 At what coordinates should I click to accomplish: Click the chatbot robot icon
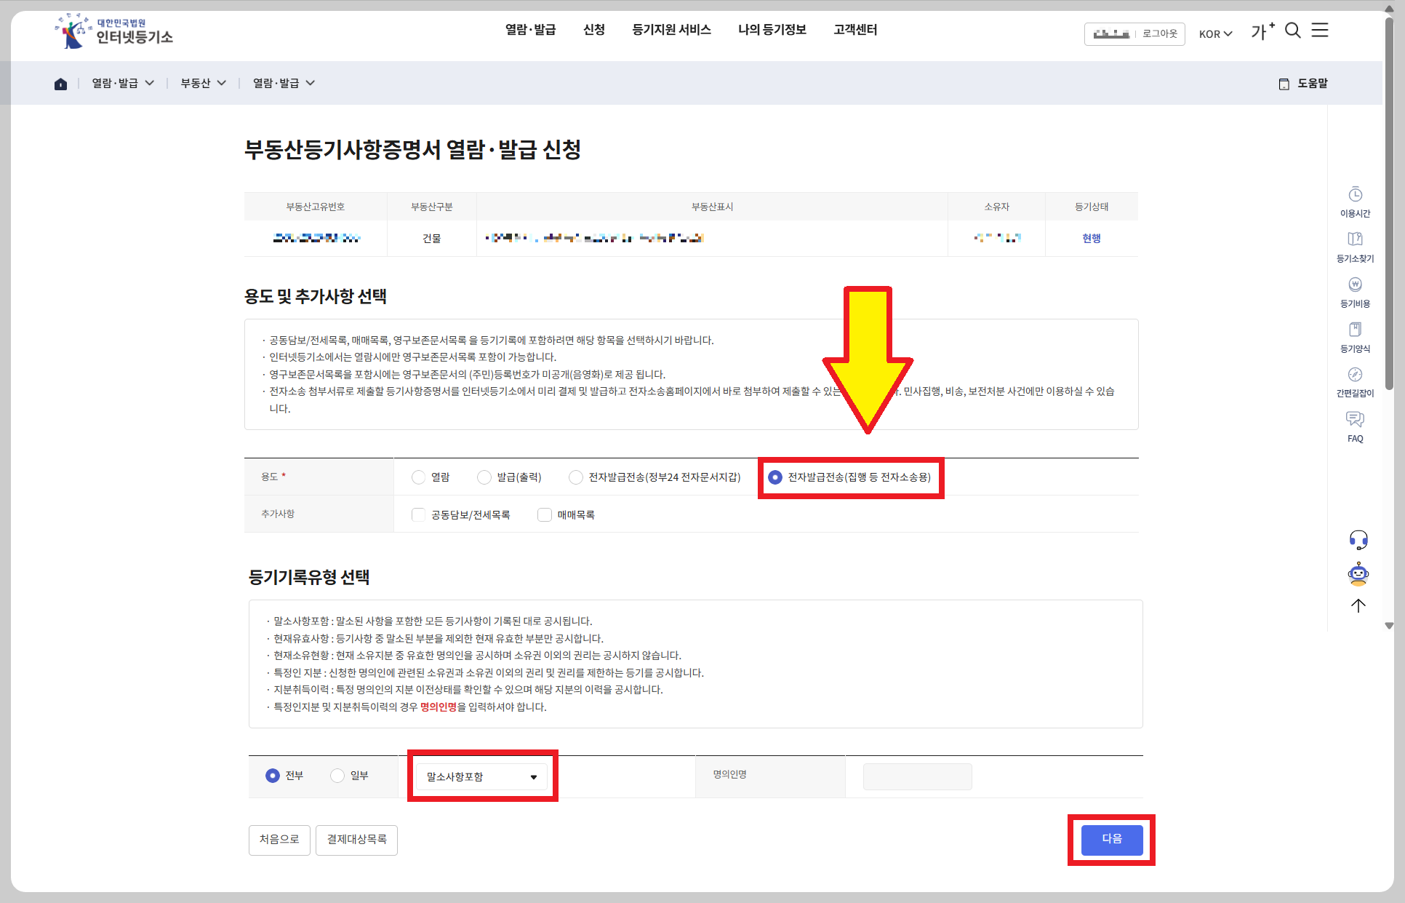[1358, 574]
